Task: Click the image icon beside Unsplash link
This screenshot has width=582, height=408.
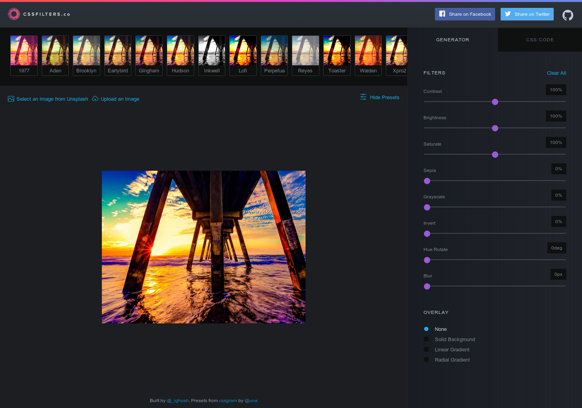Action: point(11,99)
